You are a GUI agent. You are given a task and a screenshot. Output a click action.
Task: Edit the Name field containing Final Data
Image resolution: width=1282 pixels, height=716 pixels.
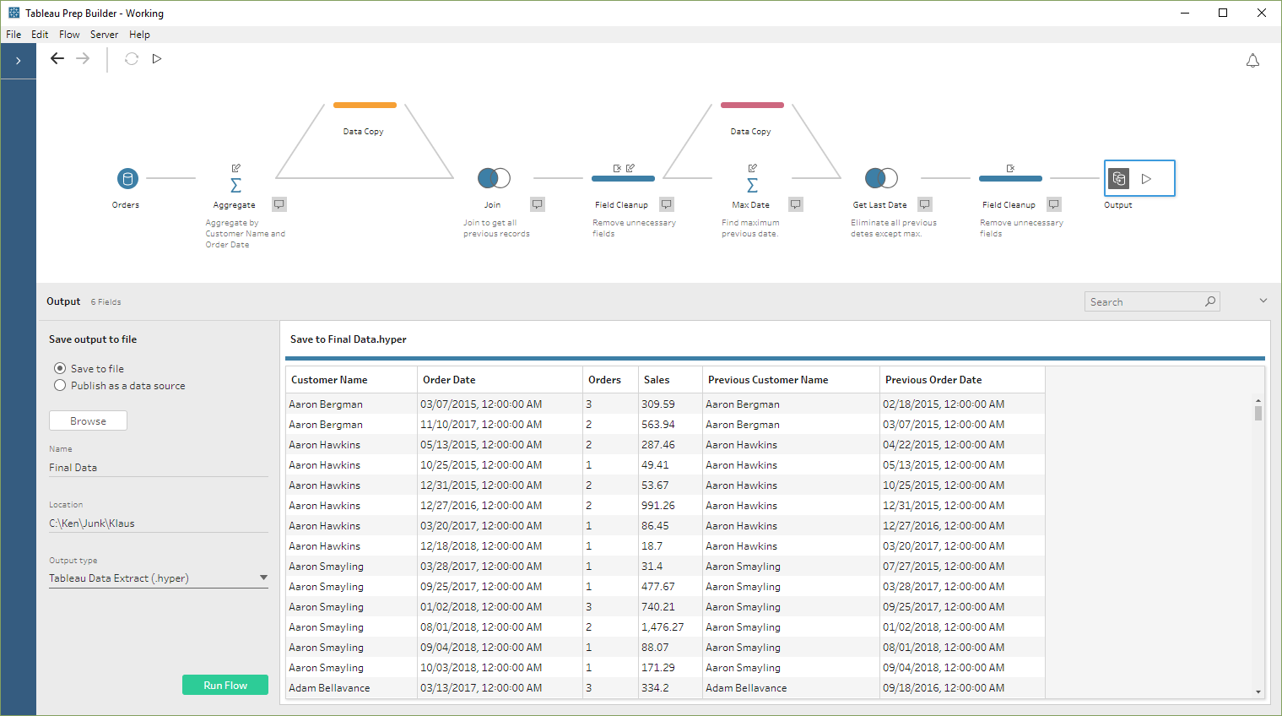tap(159, 467)
